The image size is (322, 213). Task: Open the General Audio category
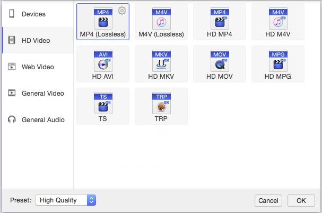click(38, 119)
